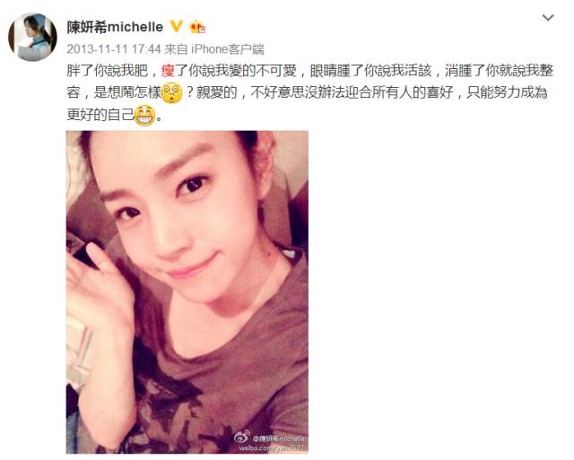Click the 来自 label before the source
The width and height of the screenshot is (574, 460).
176,49
